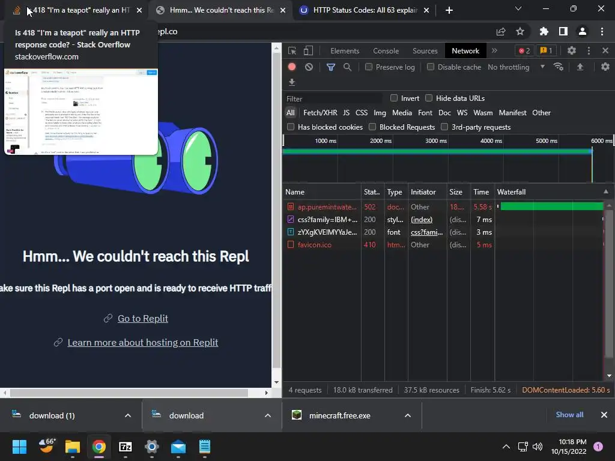Export HAR download arrow icon

291,82
